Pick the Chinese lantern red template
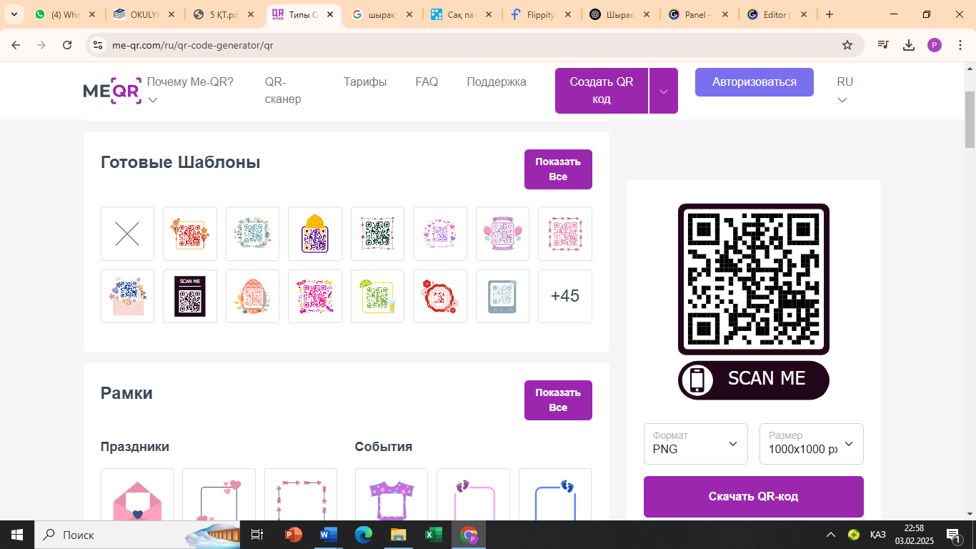Viewport: 976px width, 549px height. 190,234
